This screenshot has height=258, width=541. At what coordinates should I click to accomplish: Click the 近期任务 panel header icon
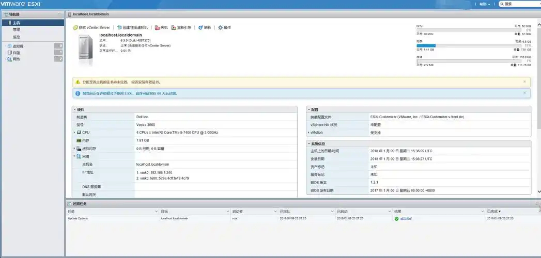pos(69,204)
